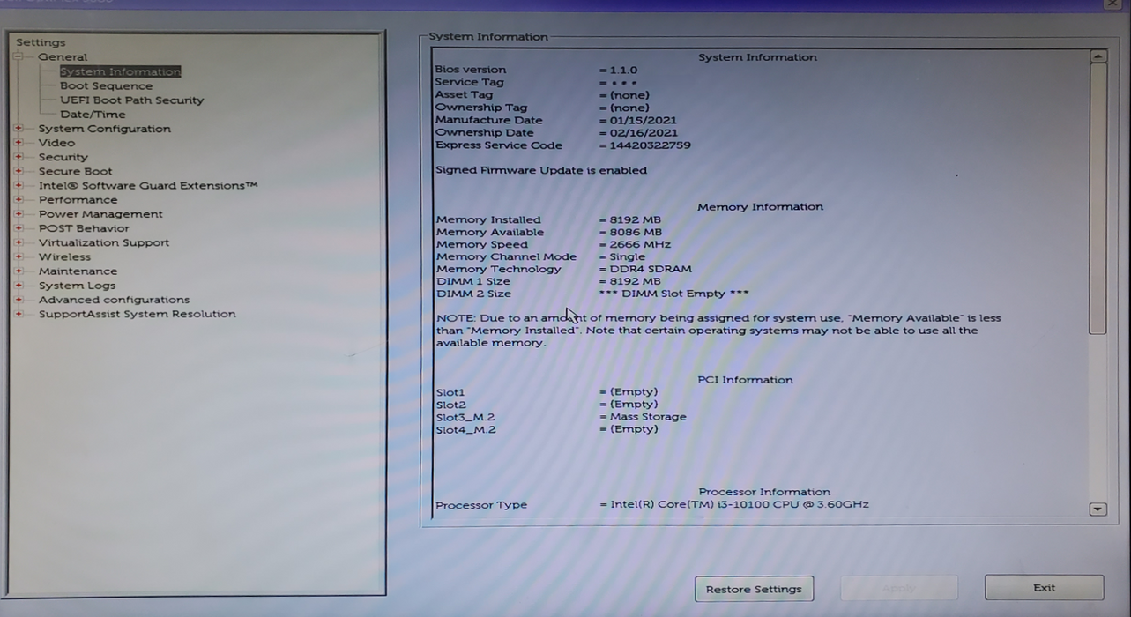The height and width of the screenshot is (617, 1131).
Task: Open the Date/Time settings
Action: (x=93, y=115)
